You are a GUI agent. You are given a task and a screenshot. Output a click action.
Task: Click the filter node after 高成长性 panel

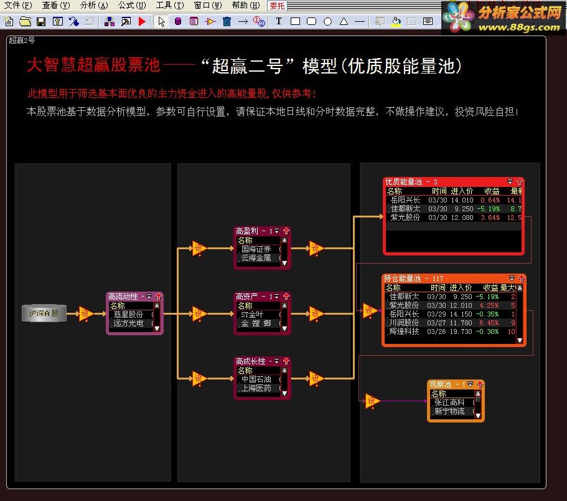point(316,379)
